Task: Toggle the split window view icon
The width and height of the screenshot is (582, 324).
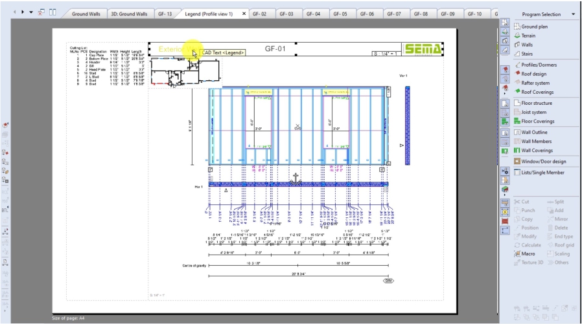Action: coord(52,13)
